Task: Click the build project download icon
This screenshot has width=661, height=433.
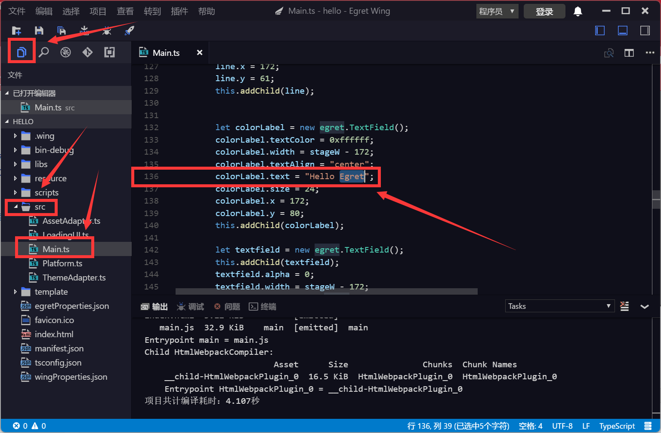Action: point(84,30)
